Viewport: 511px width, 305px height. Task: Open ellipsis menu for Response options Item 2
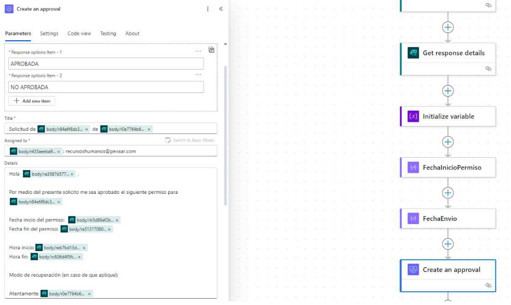point(198,75)
